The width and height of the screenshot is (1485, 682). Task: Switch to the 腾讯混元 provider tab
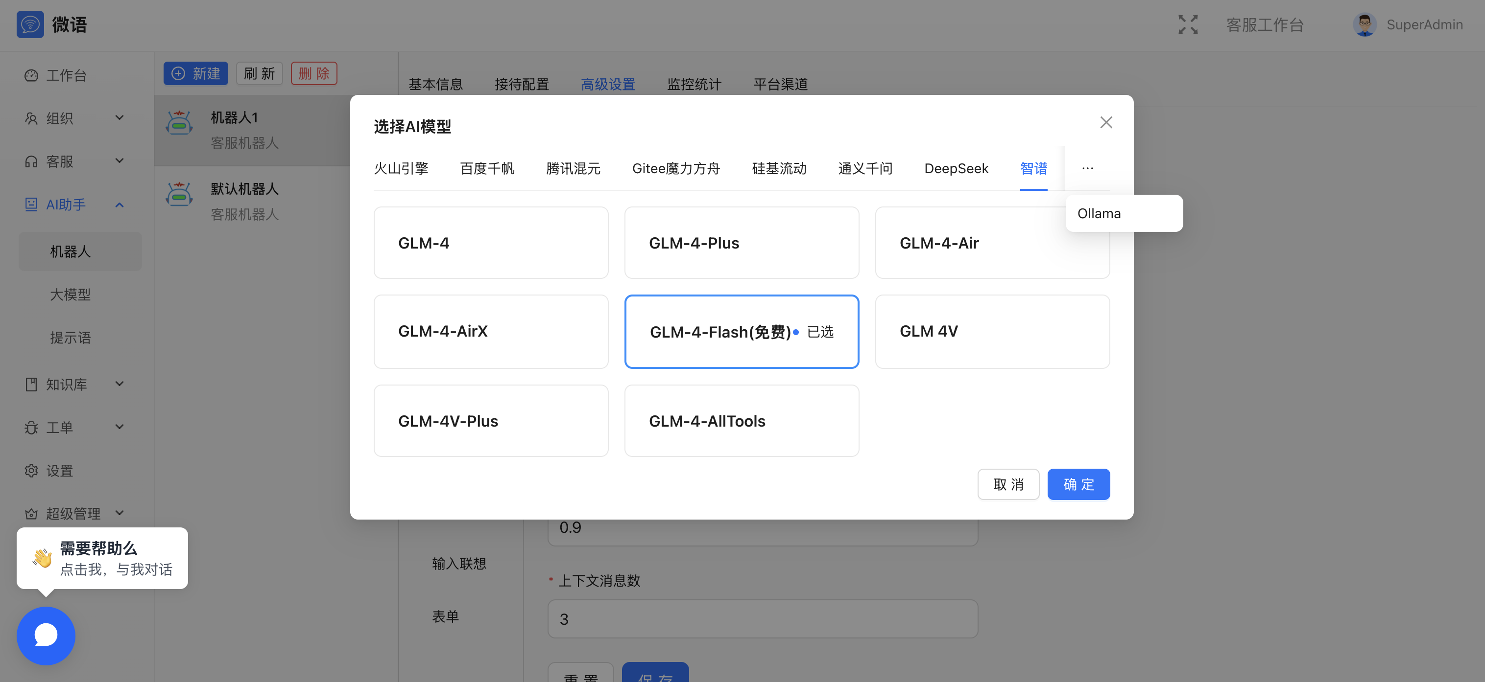pos(573,168)
